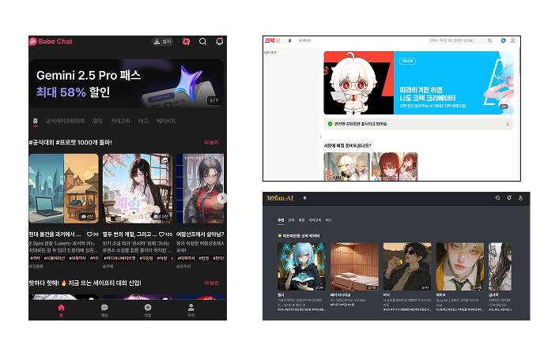Switch to the 공식세이프티대회 tab
The height and width of the screenshot is (356, 559).
click(66, 121)
